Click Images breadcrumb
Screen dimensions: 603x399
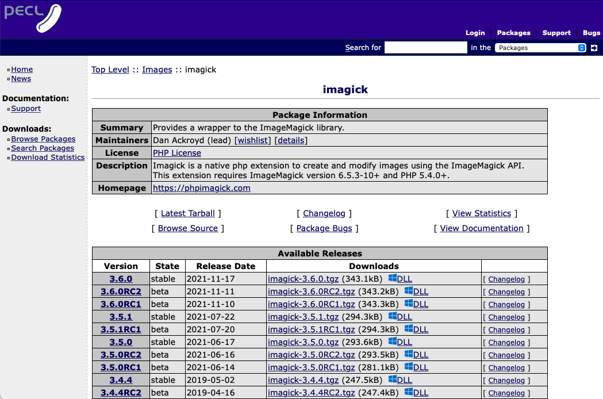pos(157,70)
